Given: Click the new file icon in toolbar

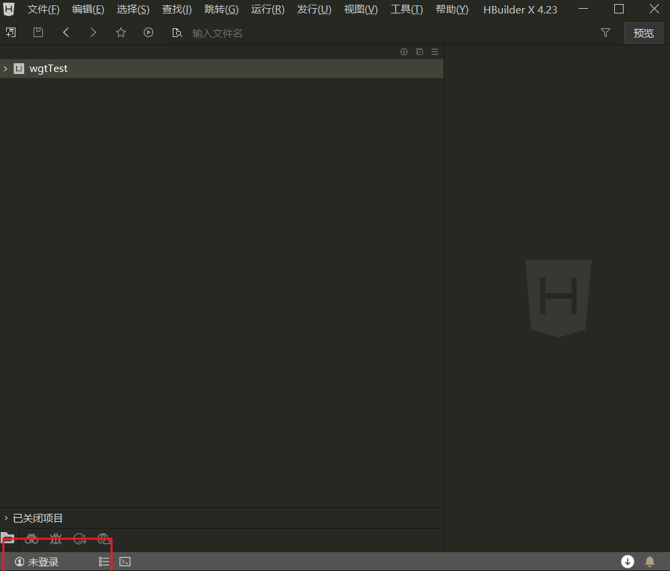Looking at the screenshot, I should pos(11,32).
